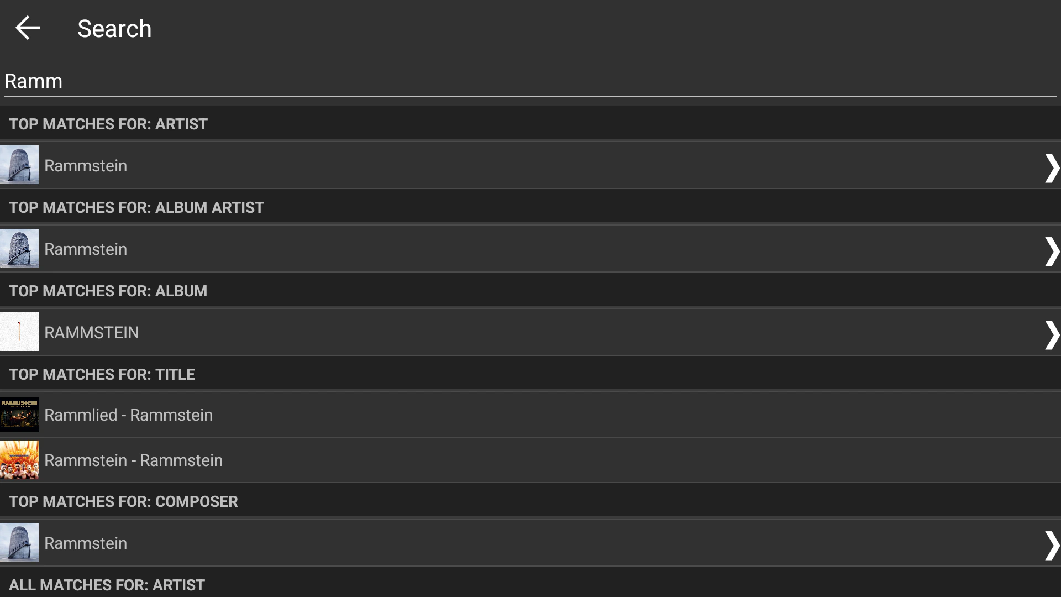Click composer Rammstein cover thumbnail
The height and width of the screenshot is (597, 1061).
pyautogui.click(x=19, y=542)
